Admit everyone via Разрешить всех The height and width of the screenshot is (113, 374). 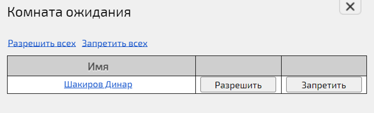tap(42, 43)
